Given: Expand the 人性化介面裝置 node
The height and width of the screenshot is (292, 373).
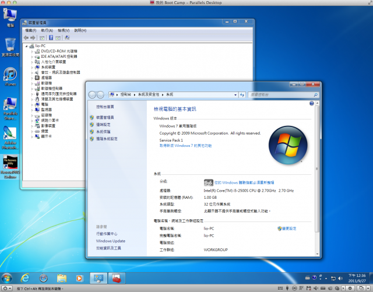Looking at the screenshot, I should (32, 62).
